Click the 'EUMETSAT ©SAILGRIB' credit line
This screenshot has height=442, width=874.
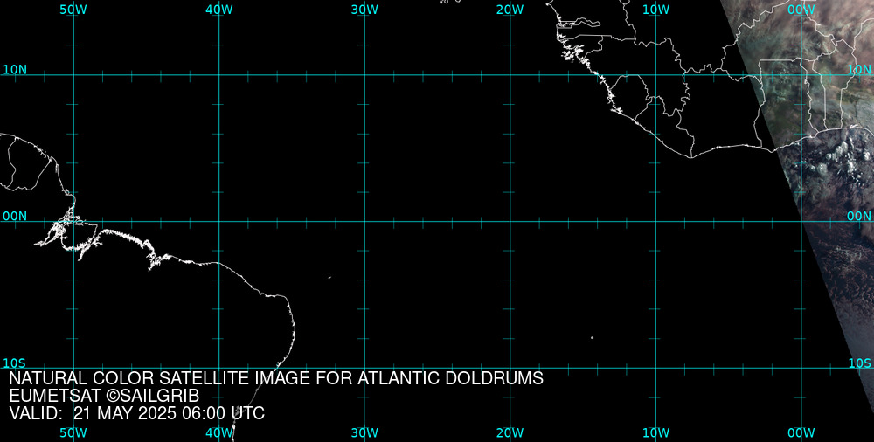point(104,397)
